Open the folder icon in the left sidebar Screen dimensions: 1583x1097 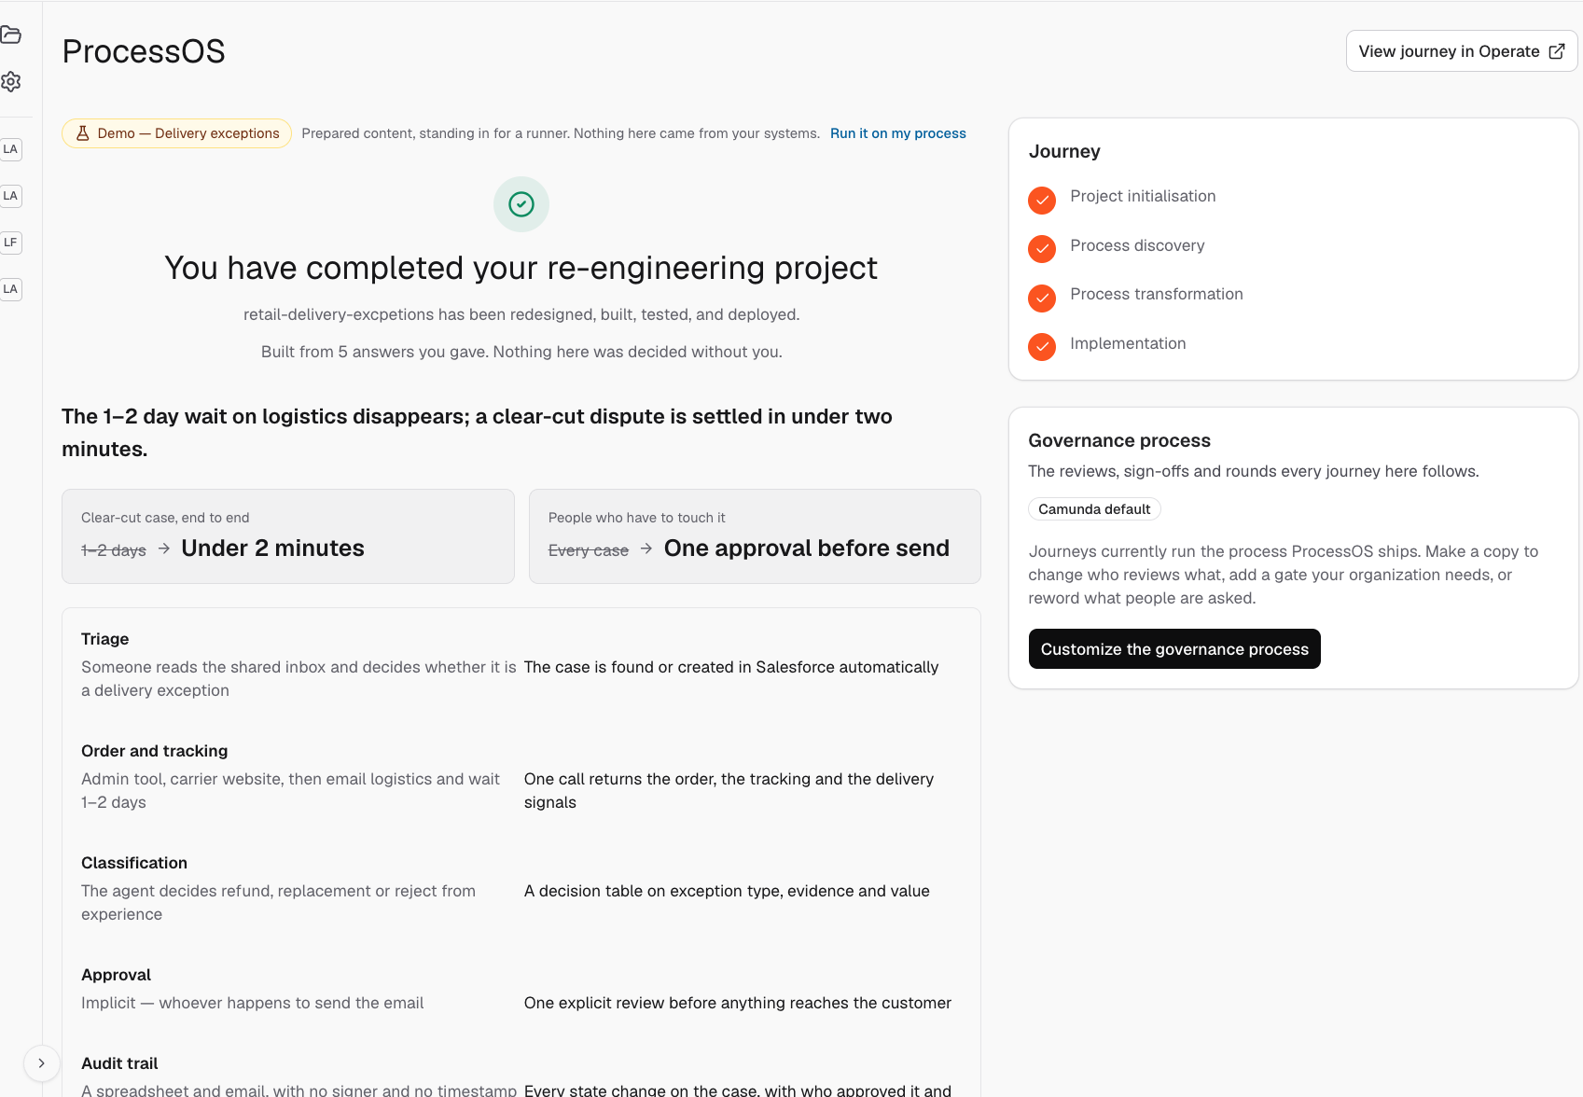[11, 35]
